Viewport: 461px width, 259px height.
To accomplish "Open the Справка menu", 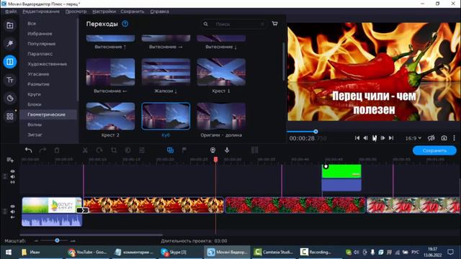I will [x=159, y=12].
